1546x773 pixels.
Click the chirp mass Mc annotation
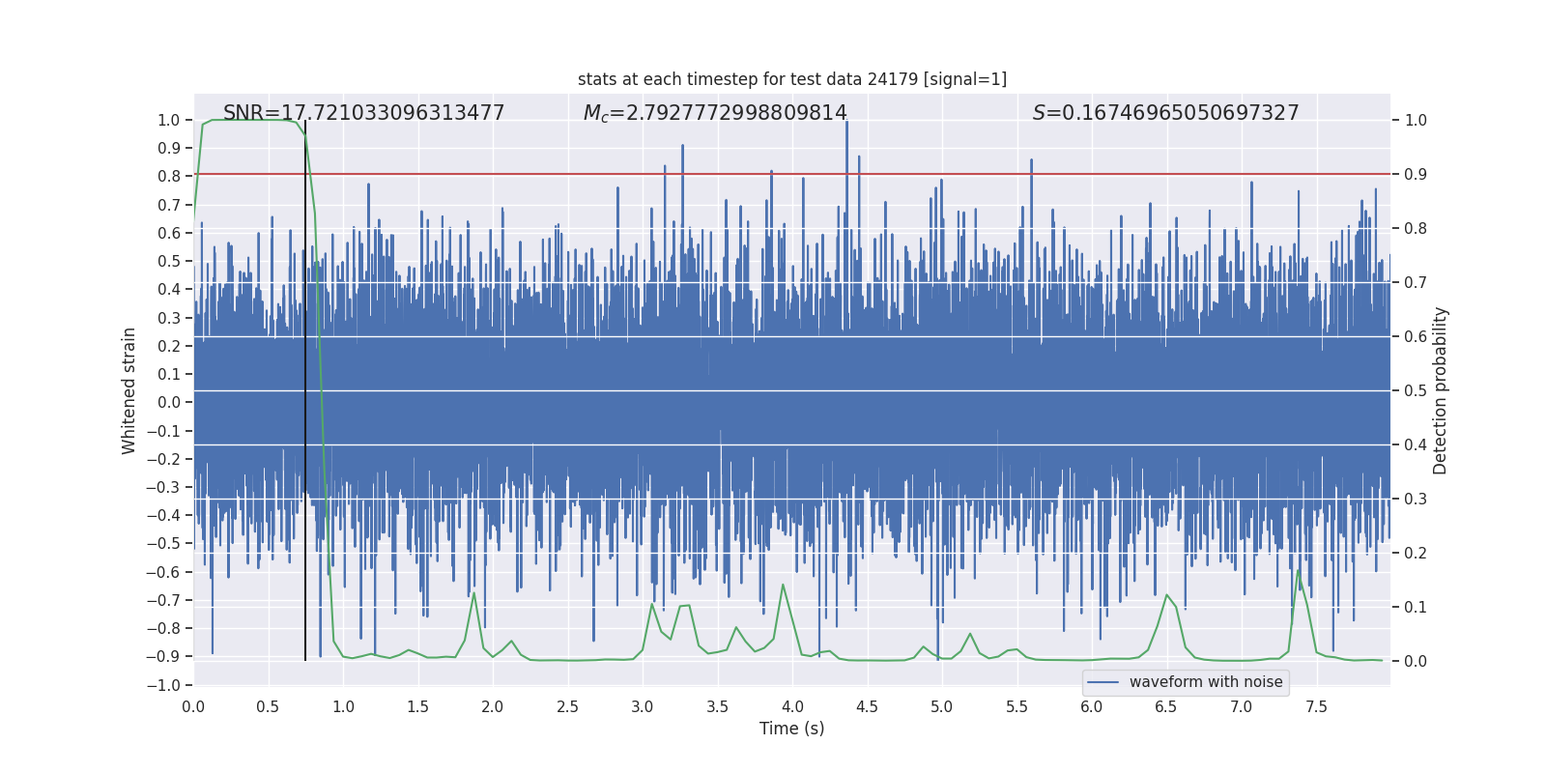(x=715, y=113)
